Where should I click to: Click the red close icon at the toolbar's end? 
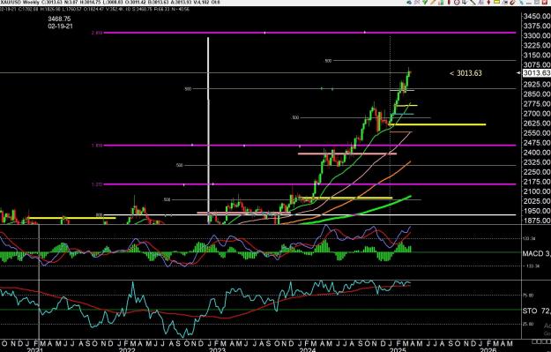pyautogui.click(x=545, y=2)
